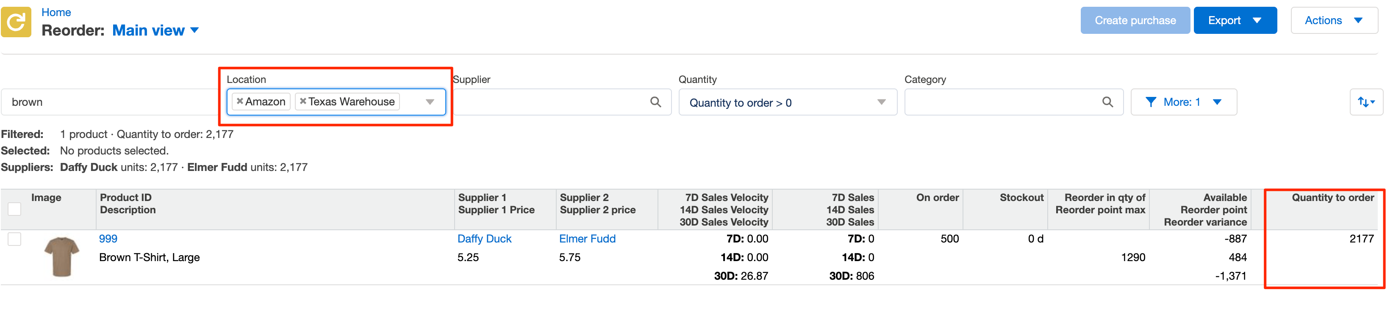Viewport: 1393px width, 325px height.
Task: Remove the Texas Warehouse location tag
Action: 303,102
